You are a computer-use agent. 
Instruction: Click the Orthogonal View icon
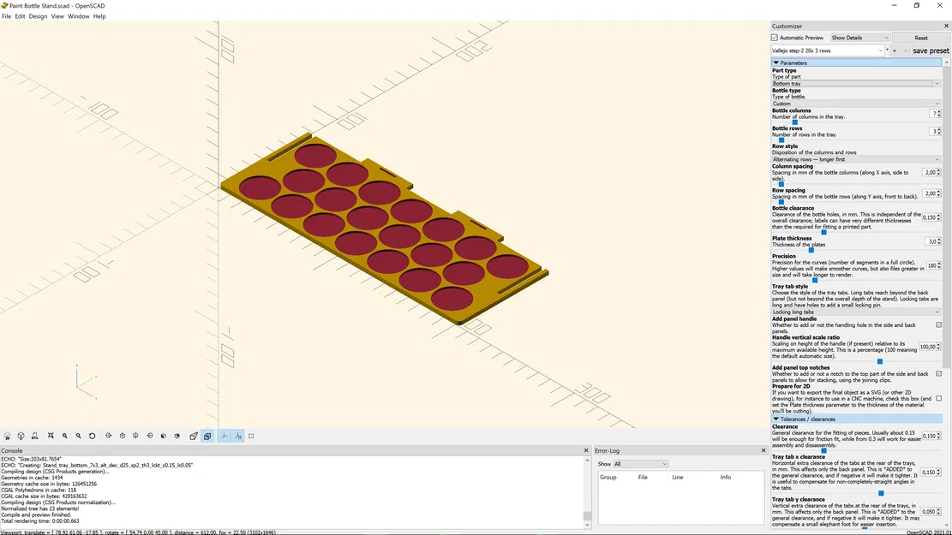pyautogui.click(x=207, y=436)
